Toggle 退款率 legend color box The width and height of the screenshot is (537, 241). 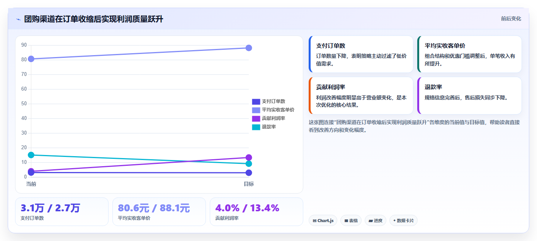point(256,127)
